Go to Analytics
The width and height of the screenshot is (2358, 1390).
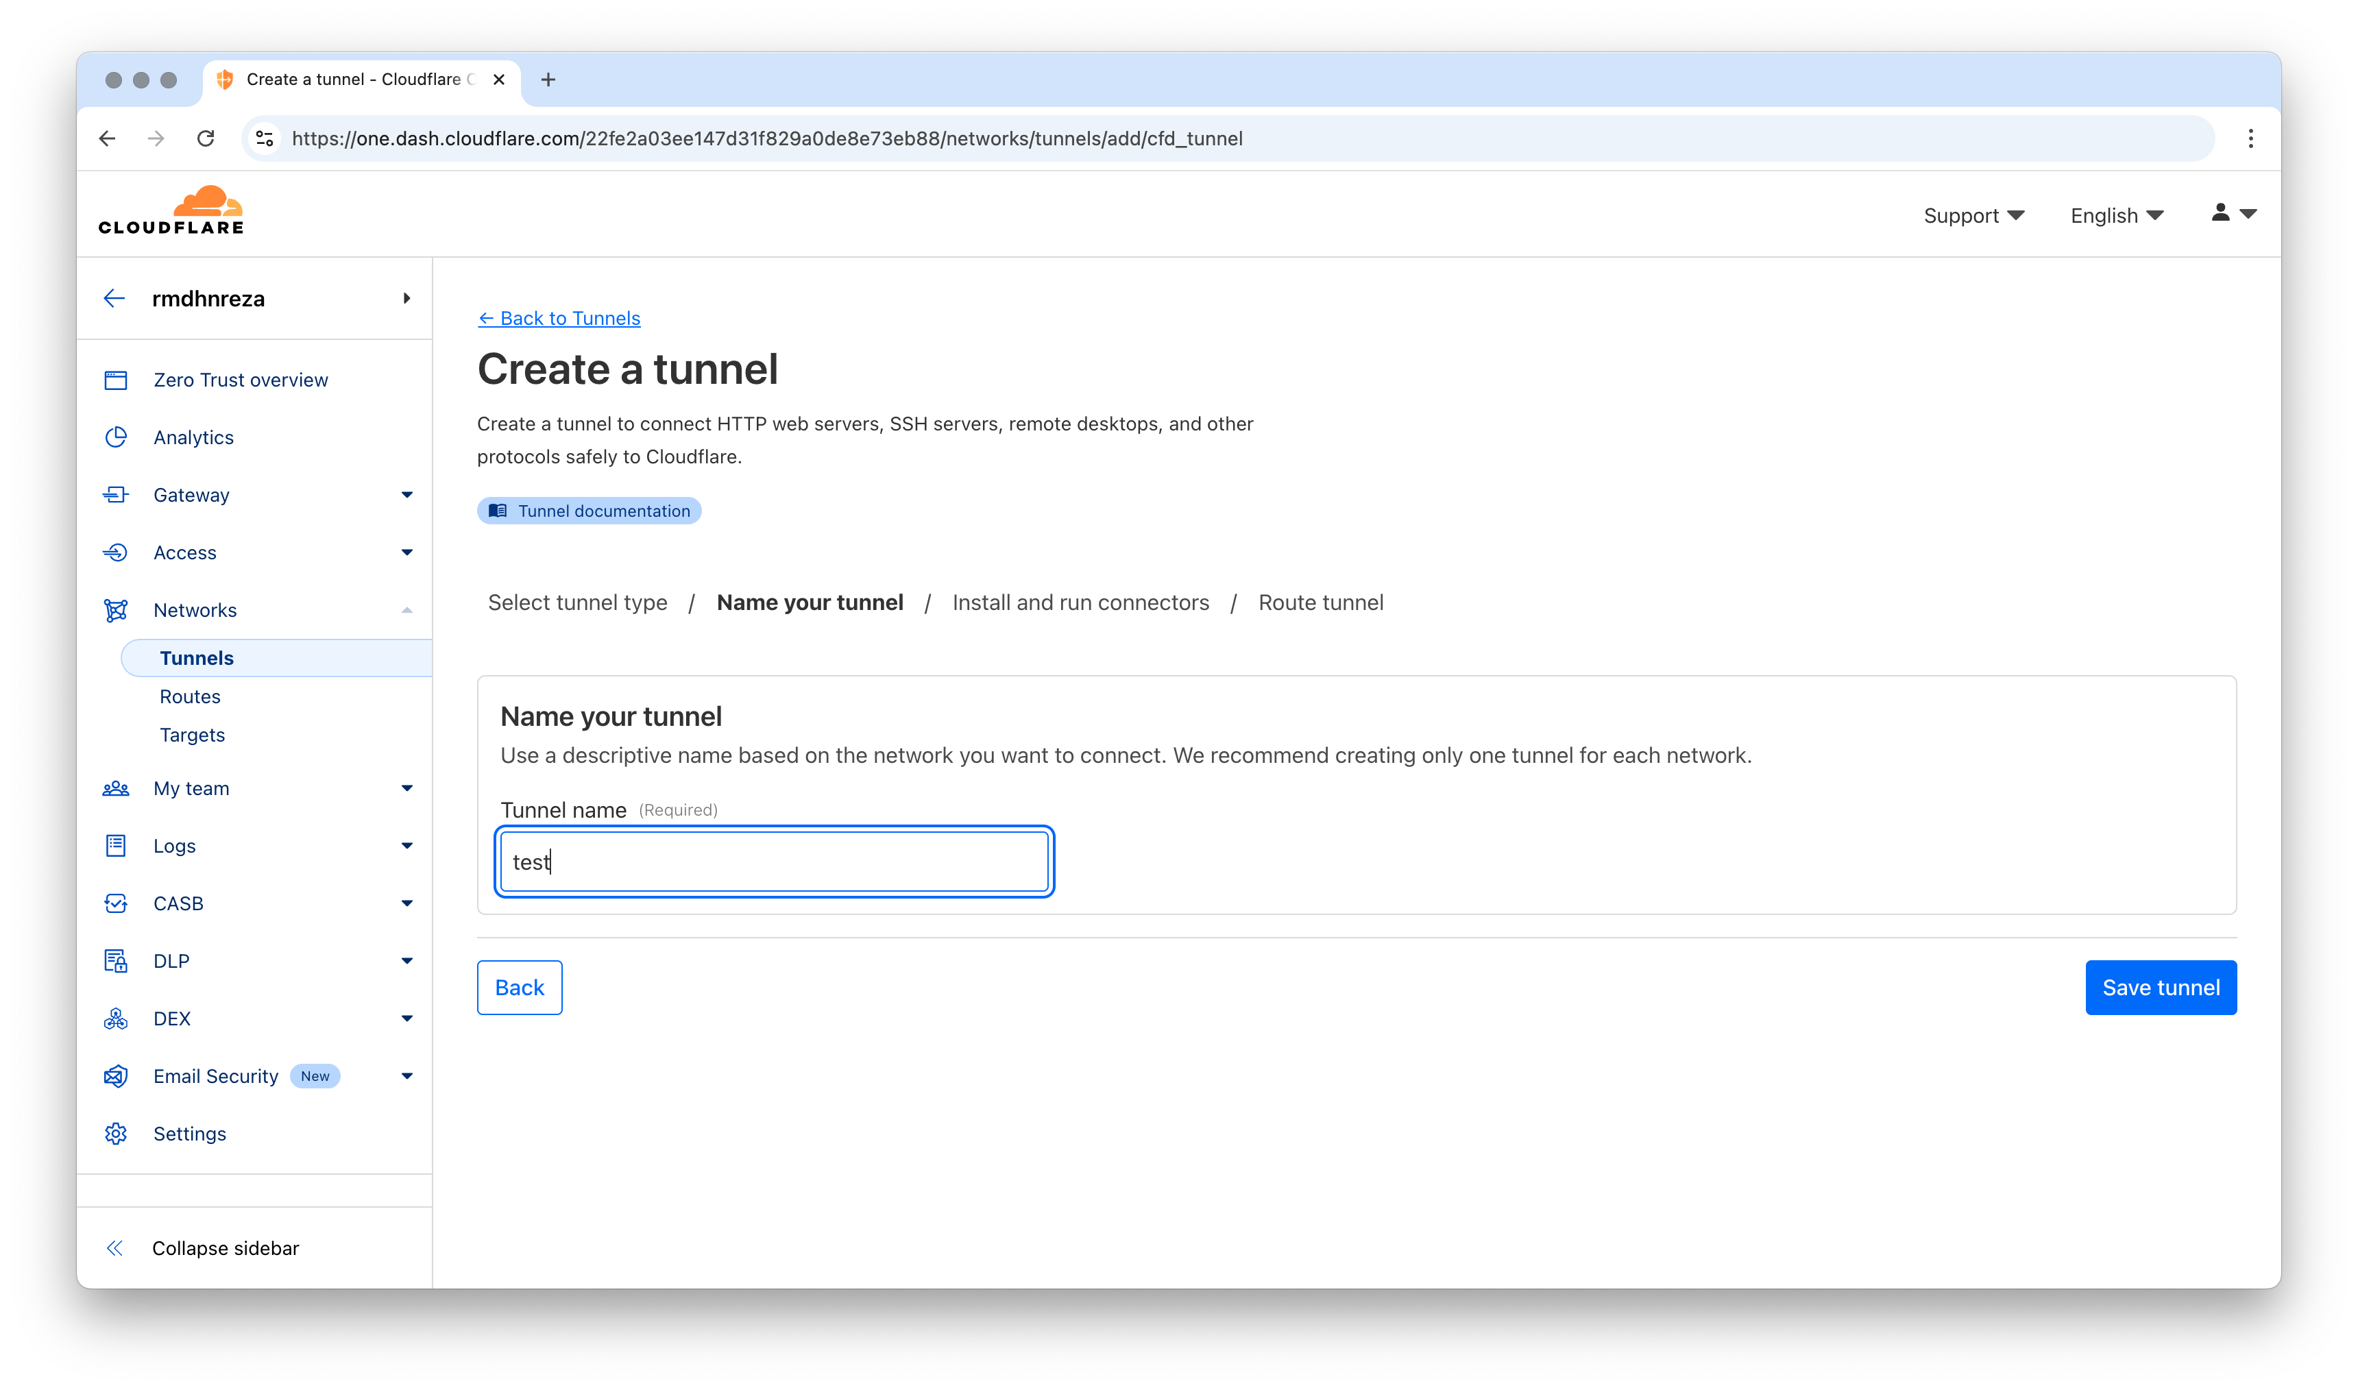[194, 437]
